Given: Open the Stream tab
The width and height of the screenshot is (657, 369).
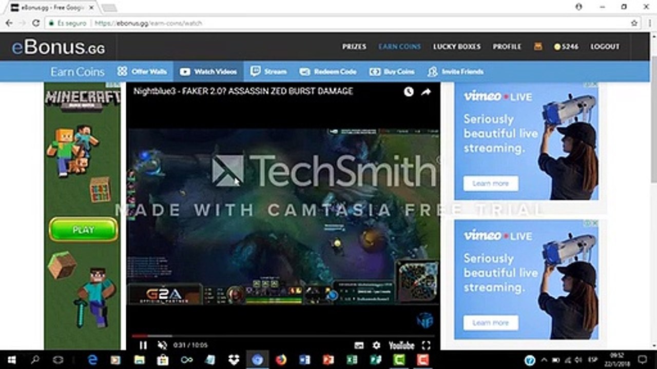Looking at the screenshot, I should (268, 72).
